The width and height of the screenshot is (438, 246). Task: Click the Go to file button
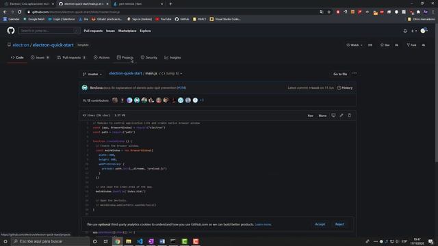(340, 74)
